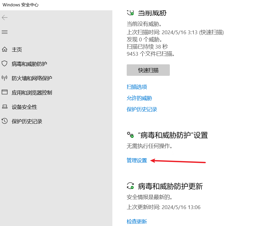Click the 检查更新 link

pos(137,221)
